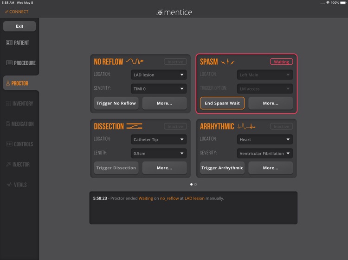The height and width of the screenshot is (260, 348).
Task: Click the No Reflow wave arrow icon
Action: pos(135,61)
